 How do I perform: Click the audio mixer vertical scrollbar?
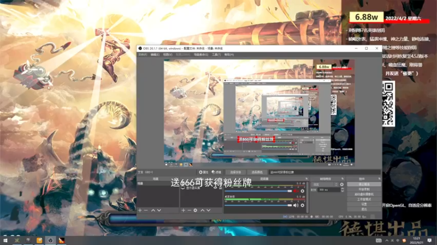[x=308, y=197]
